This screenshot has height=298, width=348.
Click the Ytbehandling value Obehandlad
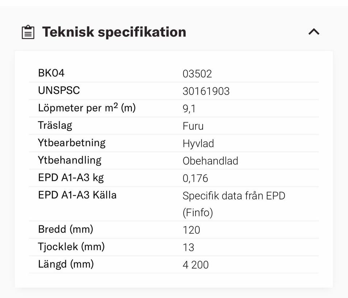(210, 161)
